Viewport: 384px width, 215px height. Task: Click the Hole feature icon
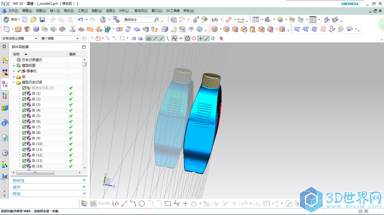[36, 29]
